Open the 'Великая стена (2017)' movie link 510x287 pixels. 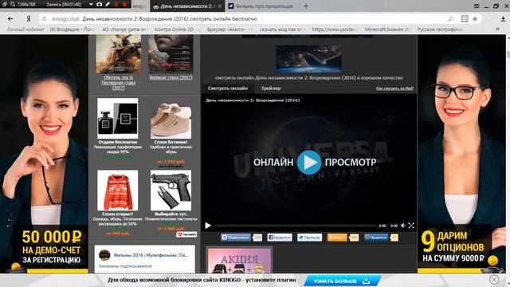pyautogui.click(x=171, y=77)
